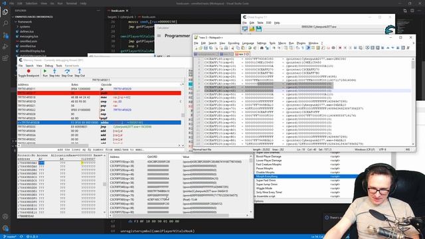Click Notepad++ record macro red icon
Viewport: 425px width, 239px height.
pos(340,48)
